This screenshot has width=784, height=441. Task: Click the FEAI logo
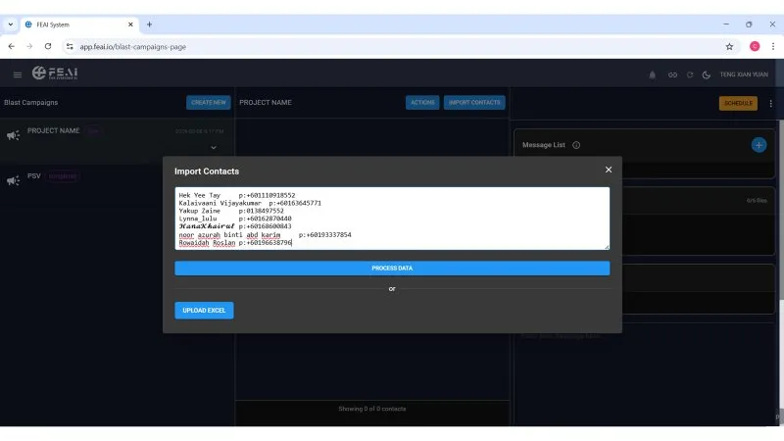click(x=55, y=73)
